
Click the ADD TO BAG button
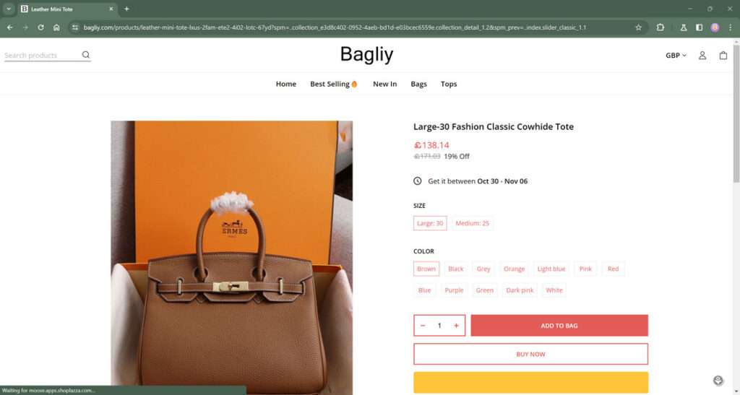[559, 325]
